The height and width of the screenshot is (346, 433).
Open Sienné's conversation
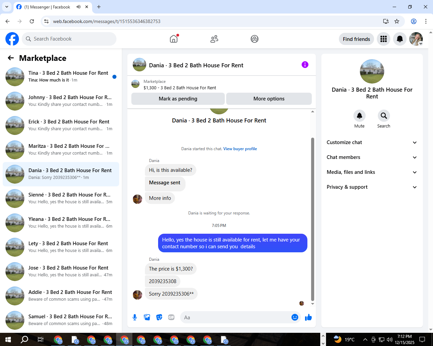pos(61,199)
